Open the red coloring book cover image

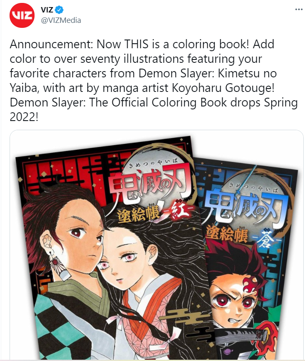[108, 247]
